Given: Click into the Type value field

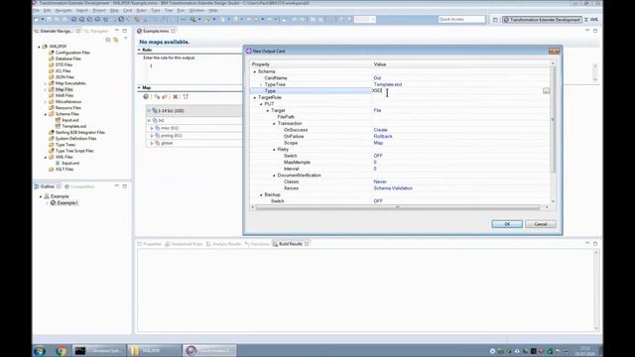Looking at the screenshot, I should (x=456, y=91).
